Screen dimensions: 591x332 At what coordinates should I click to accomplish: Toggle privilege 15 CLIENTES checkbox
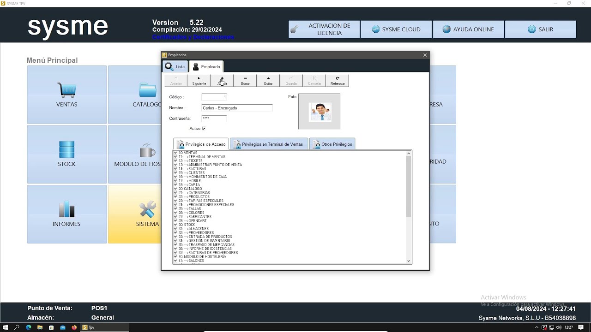(x=175, y=173)
